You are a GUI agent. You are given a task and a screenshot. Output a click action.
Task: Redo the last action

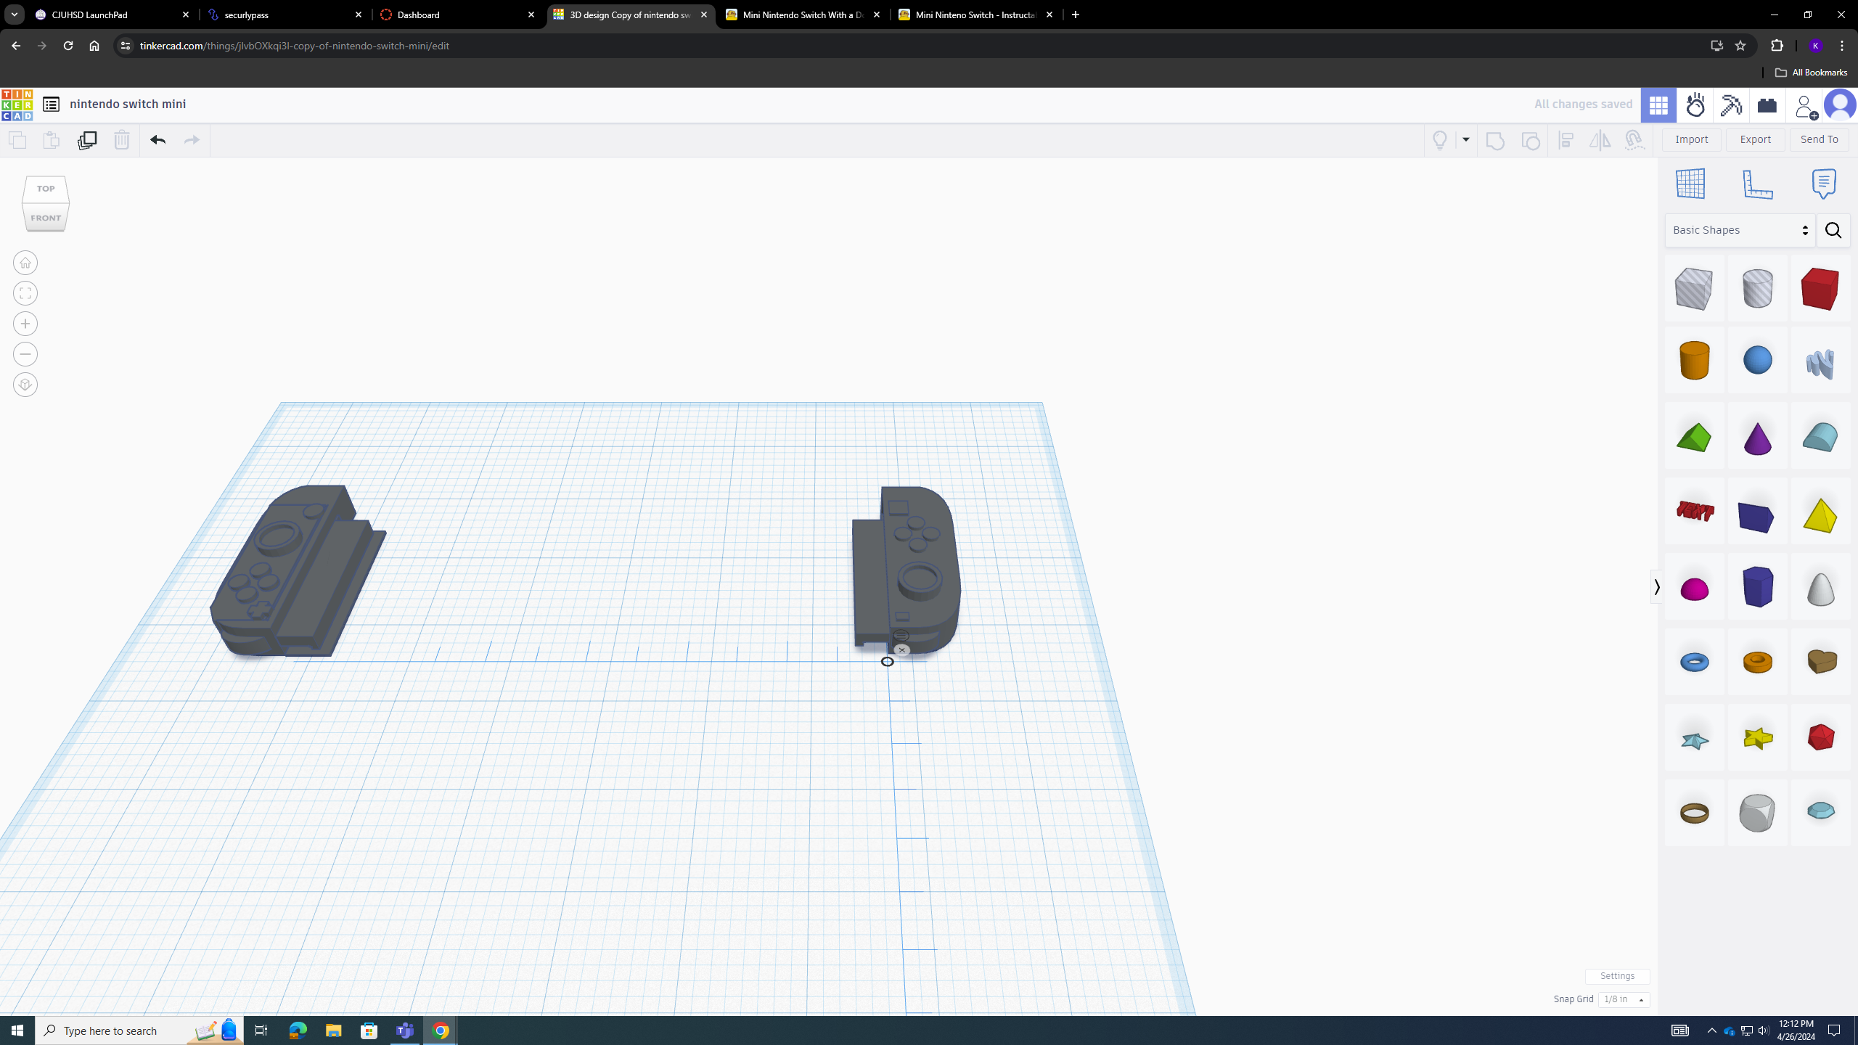192,140
